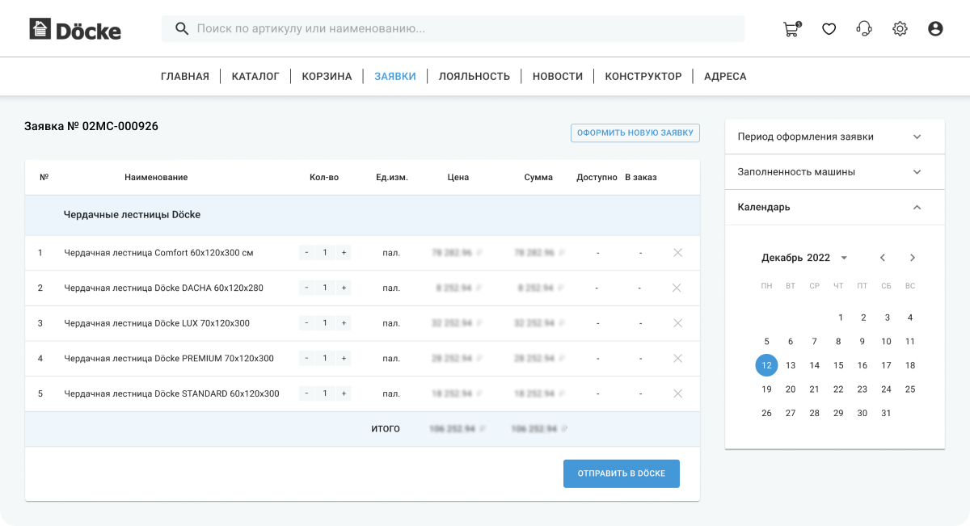
Task: Open the КОНСТРУКТОР menu item
Action: tap(643, 76)
